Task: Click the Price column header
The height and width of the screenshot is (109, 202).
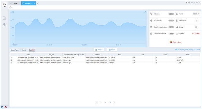Action: click(x=120, y=55)
